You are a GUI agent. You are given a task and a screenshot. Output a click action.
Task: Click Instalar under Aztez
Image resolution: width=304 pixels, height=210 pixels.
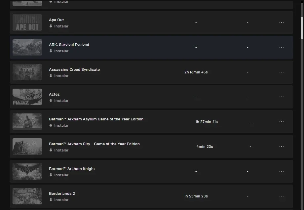tap(59, 101)
